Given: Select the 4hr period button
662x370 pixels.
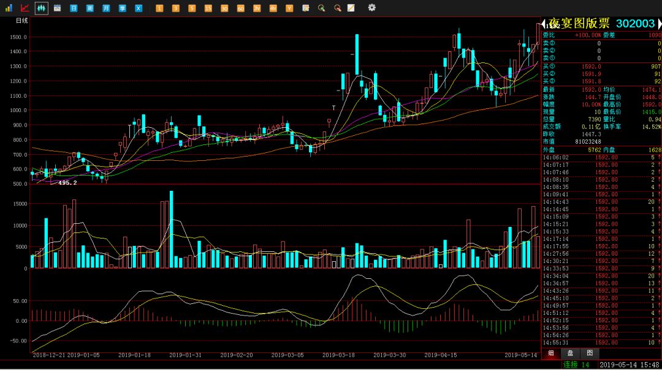Looking at the screenshot, I should 273,8.
